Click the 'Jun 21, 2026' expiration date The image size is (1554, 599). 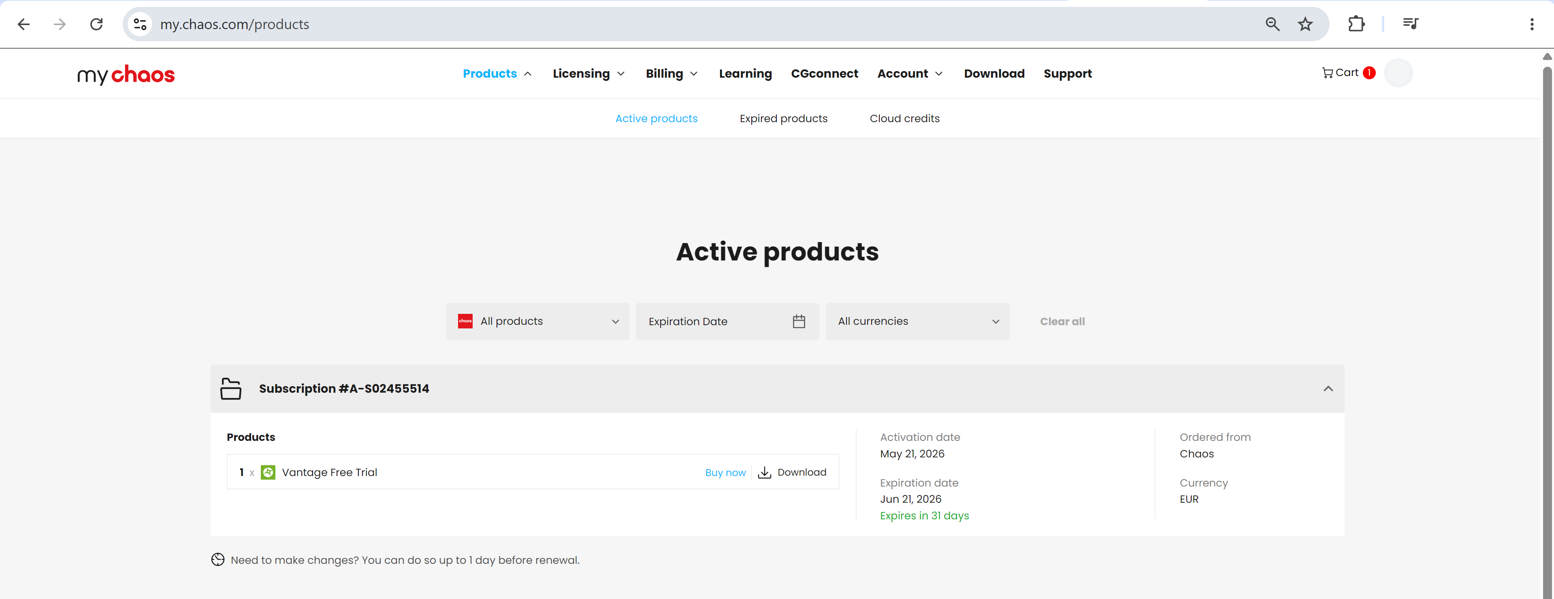point(910,499)
